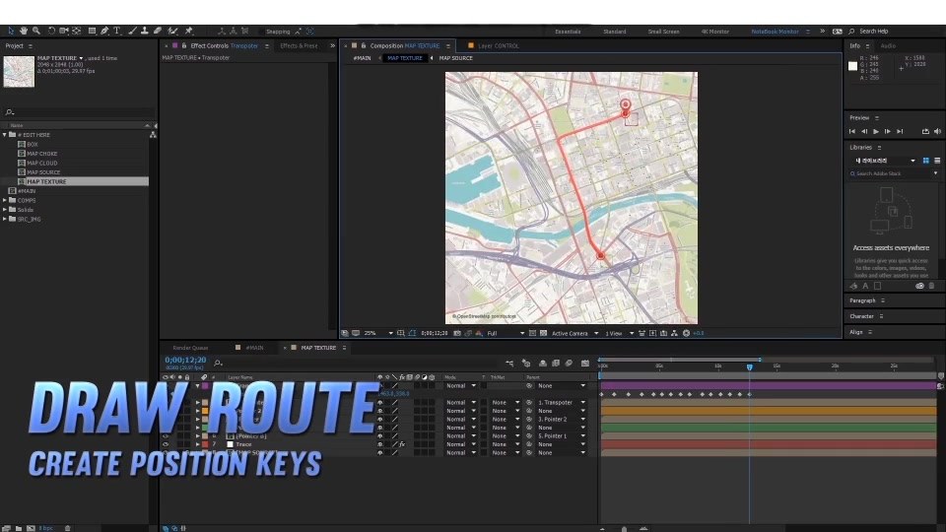946x532 pixels.
Task: Select the Brush tool
Action: point(132,31)
